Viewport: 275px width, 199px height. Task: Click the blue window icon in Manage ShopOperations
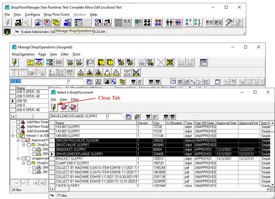218,82
